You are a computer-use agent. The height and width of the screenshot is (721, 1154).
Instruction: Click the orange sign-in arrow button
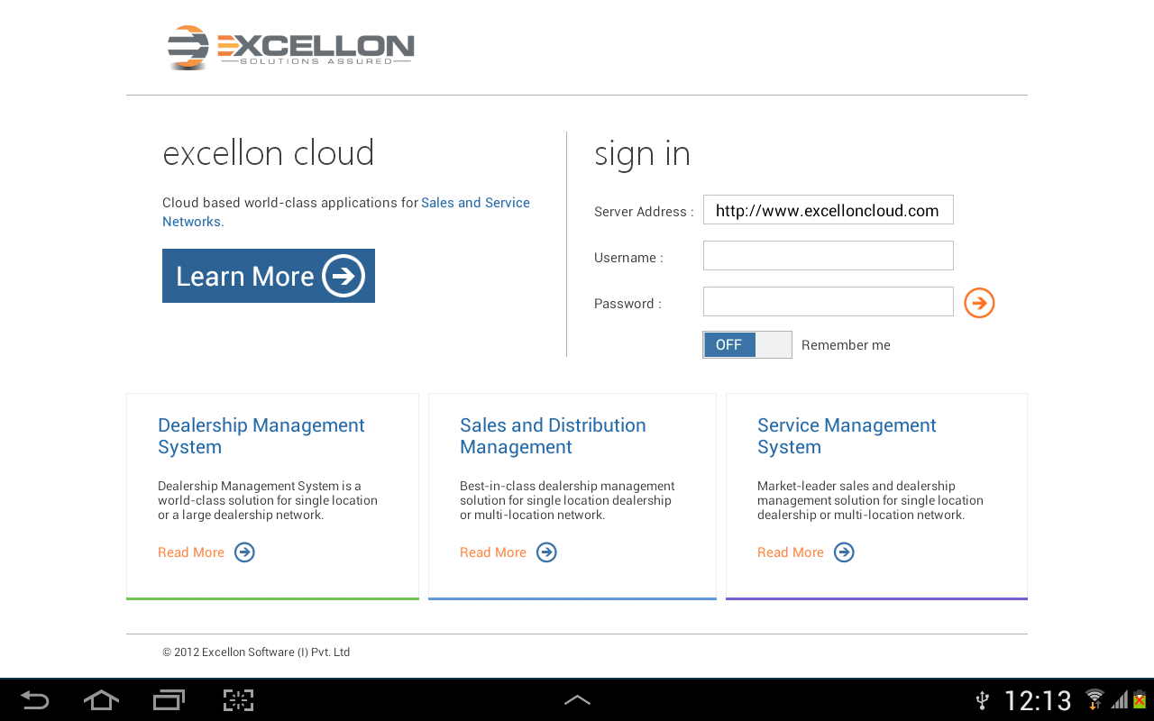click(x=979, y=303)
